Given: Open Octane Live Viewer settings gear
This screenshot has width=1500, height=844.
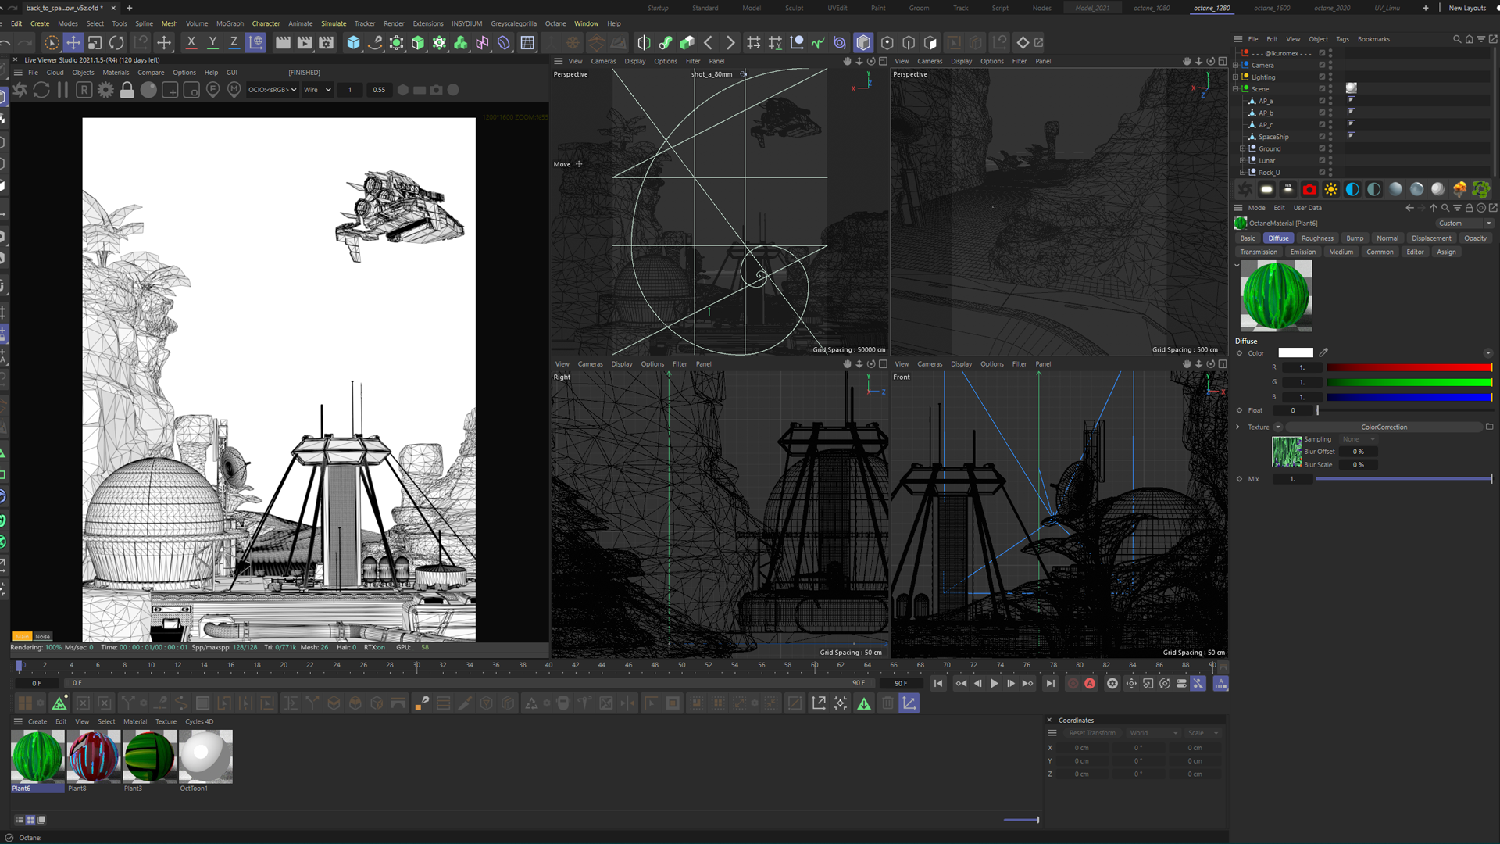Looking at the screenshot, I should (x=105, y=90).
